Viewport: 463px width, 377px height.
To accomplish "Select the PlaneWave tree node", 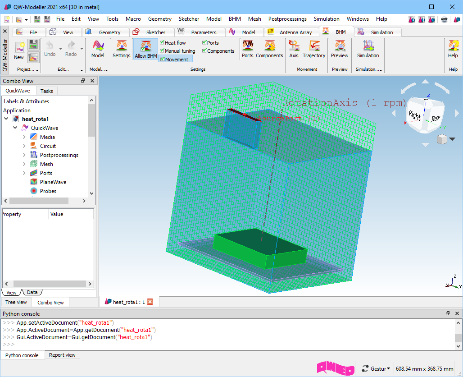I will (x=53, y=182).
